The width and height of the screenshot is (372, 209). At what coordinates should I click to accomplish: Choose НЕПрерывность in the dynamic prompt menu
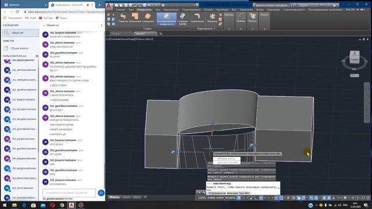click(x=227, y=158)
